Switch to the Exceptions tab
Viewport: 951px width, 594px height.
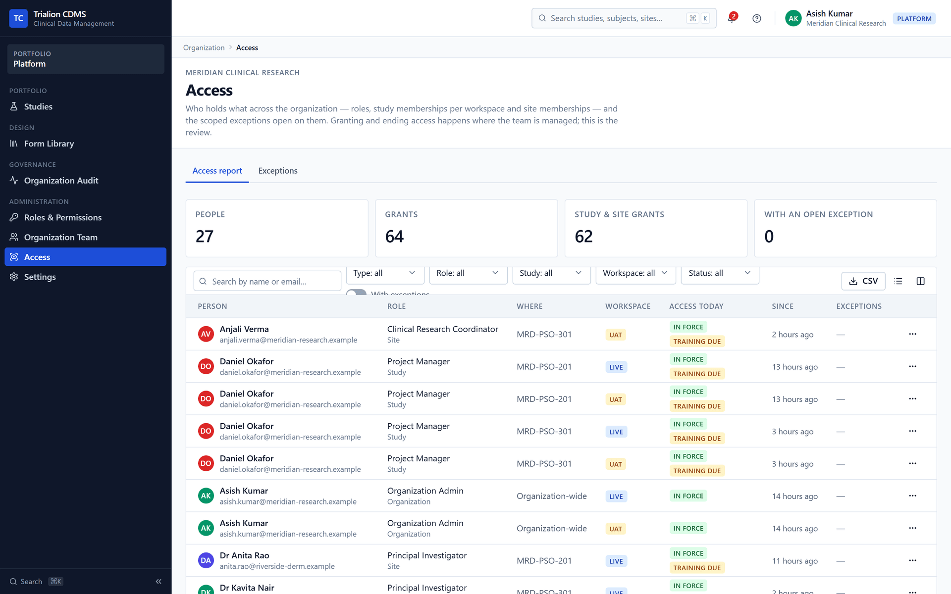(x=278, y=171)
